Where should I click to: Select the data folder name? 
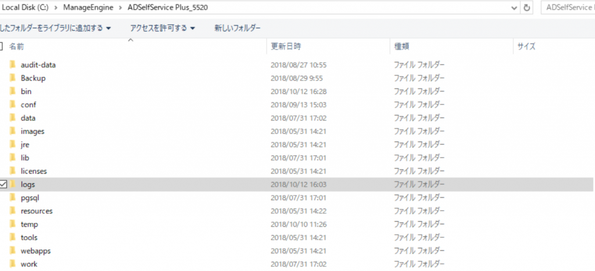pyautogui.click(x=28, y=118)
